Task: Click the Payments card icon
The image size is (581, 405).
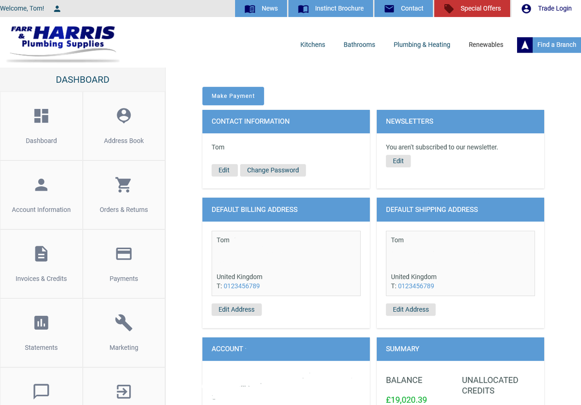Action: (123, 254)
